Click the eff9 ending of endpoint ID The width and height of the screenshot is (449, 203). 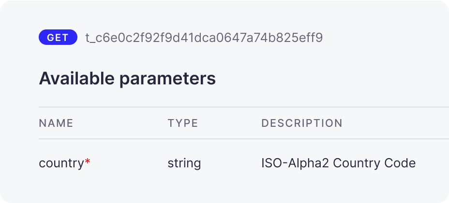(x=309, y=38)
